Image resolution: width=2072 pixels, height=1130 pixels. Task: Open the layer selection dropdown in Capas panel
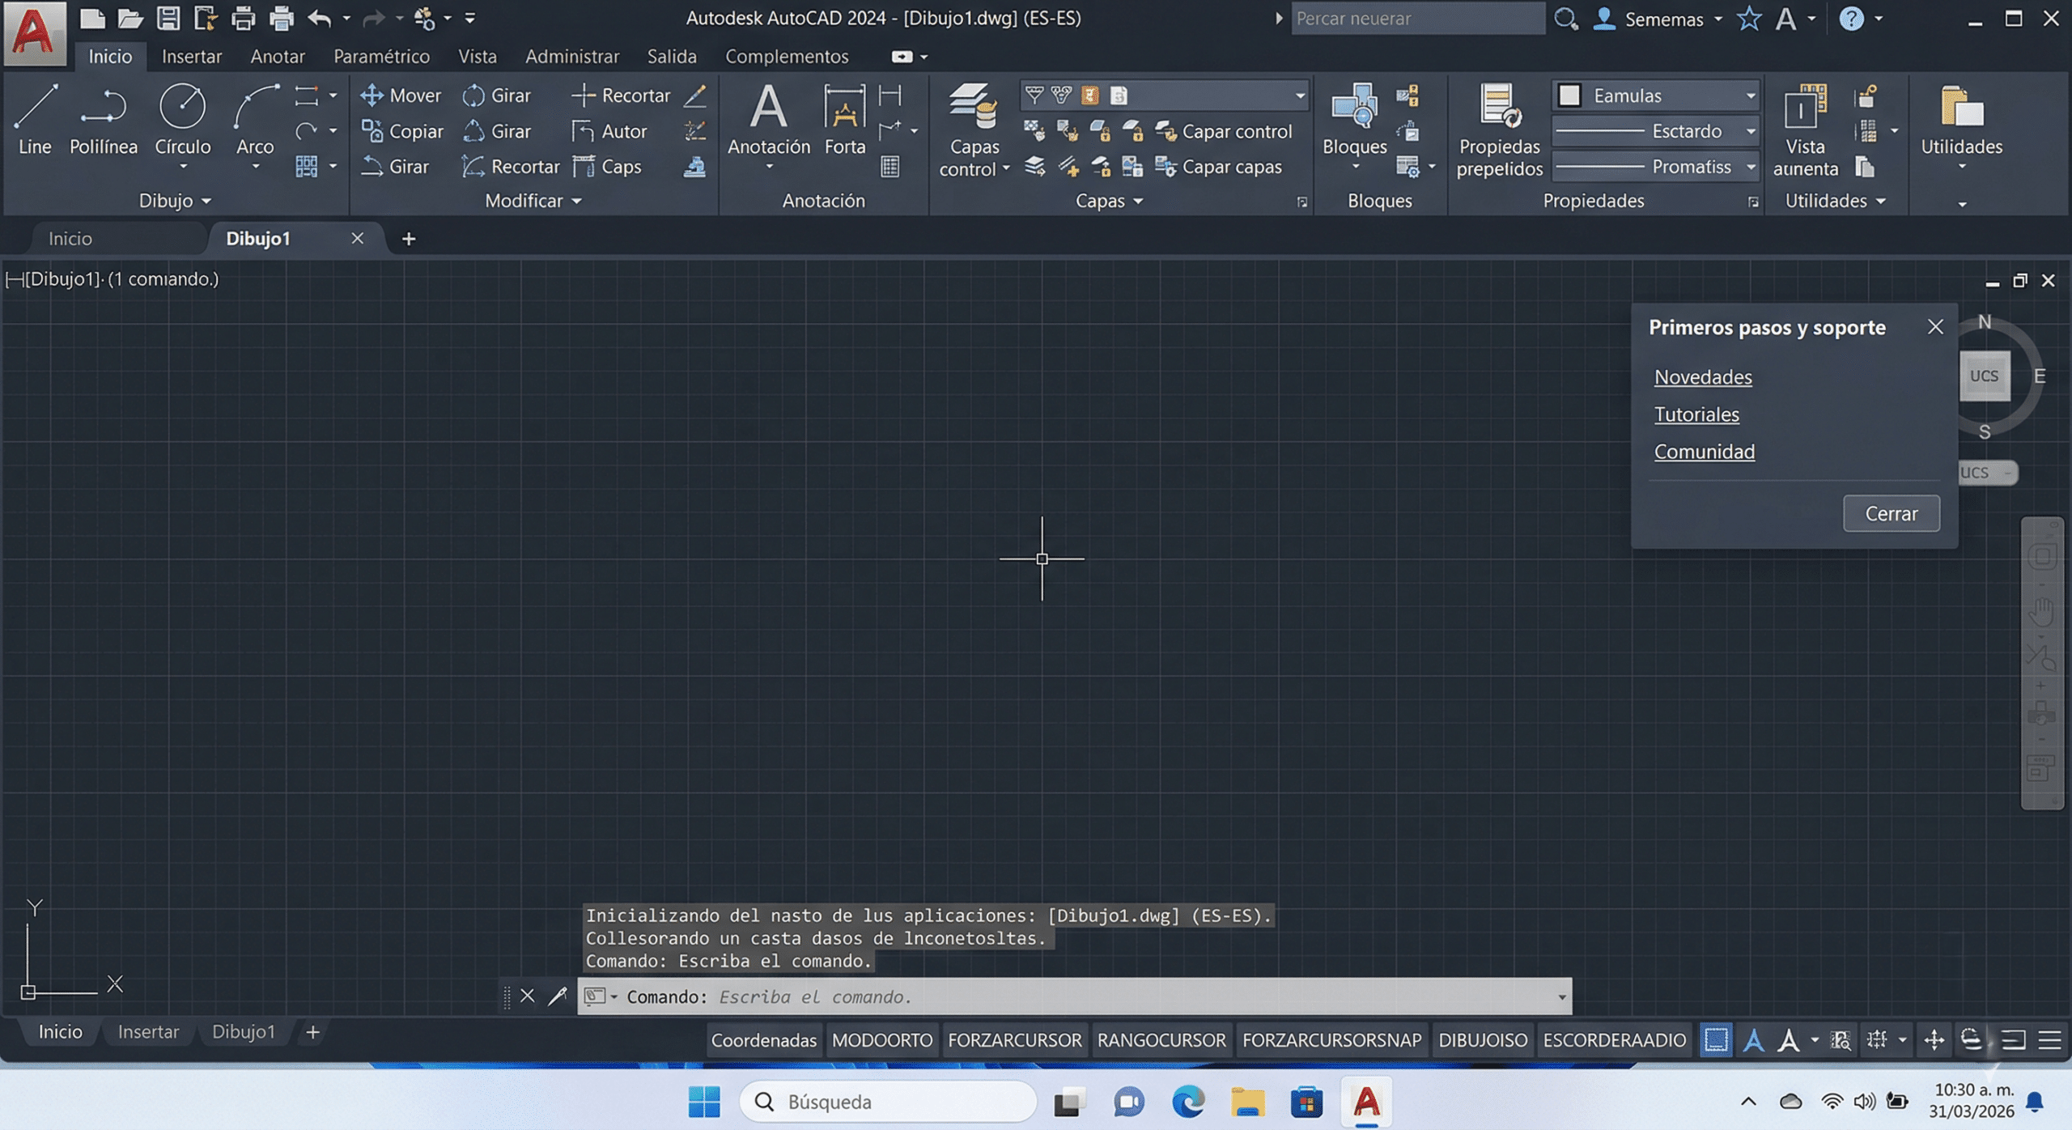(x=1301, y=95)
